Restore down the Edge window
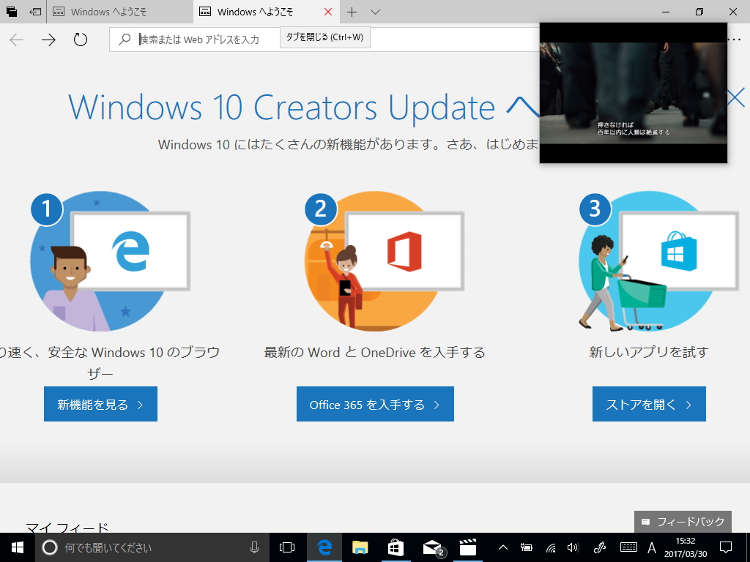Image resolution: width=750 pixels, height=562 pixels. point(699,12)
